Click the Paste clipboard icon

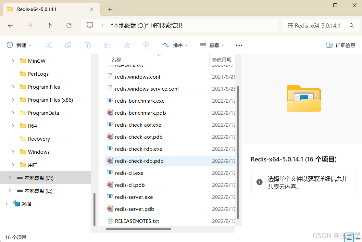88,45
